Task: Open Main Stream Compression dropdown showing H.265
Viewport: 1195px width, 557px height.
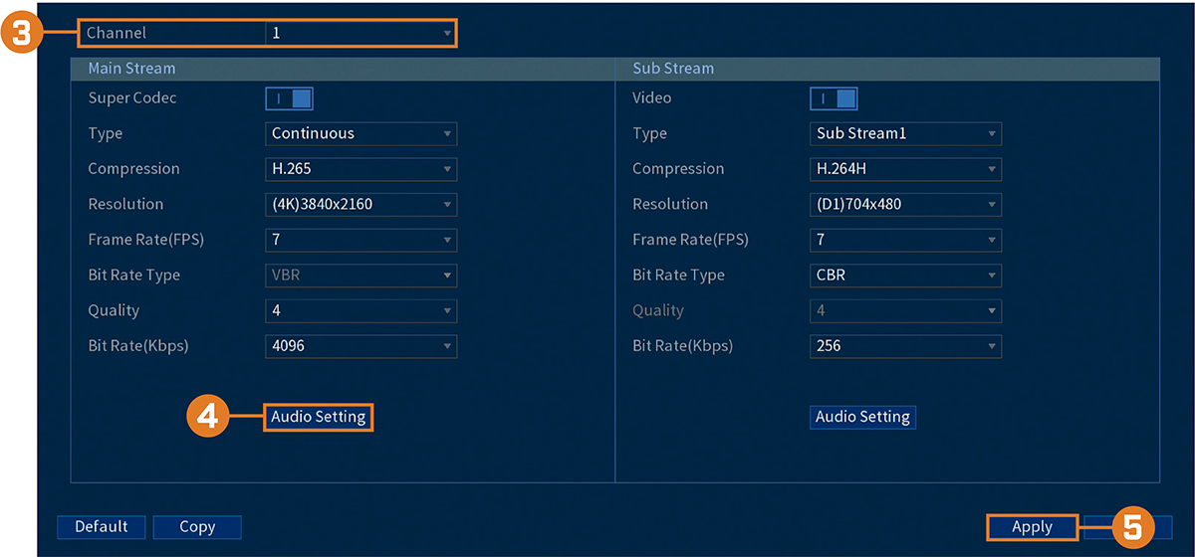Action: point(361,169)
